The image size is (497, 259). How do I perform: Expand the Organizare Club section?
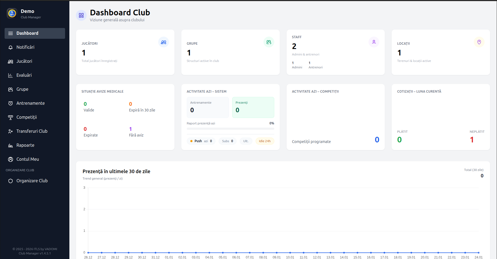pos(32,181)
